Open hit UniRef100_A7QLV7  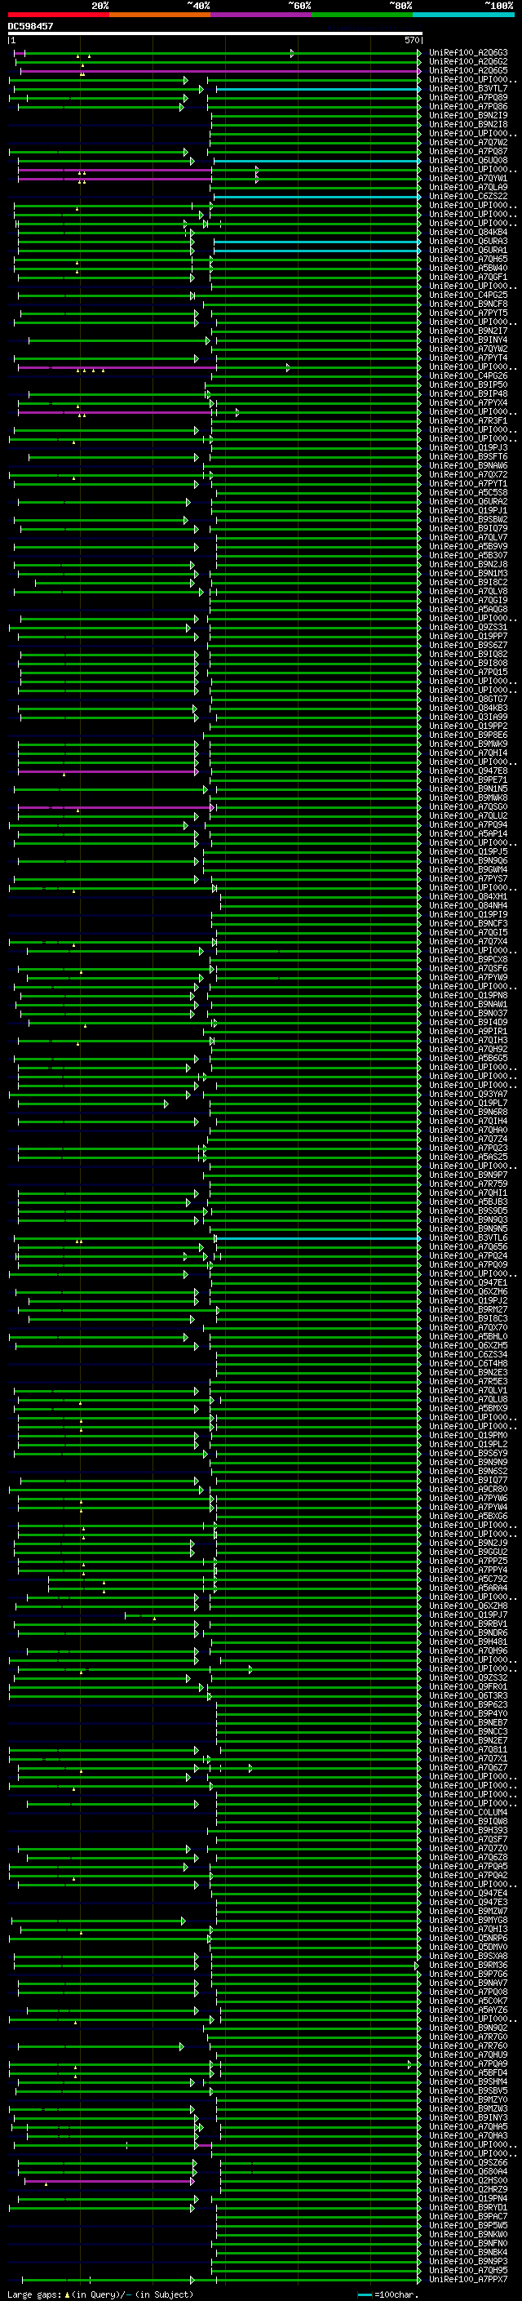click(468, 538)
